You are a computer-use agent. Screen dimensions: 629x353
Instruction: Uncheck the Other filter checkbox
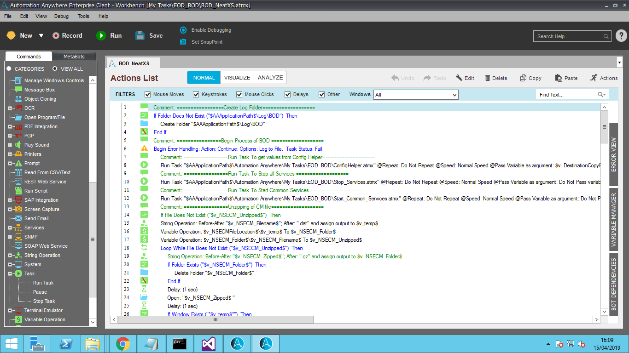pyautogui.click(x=322, y=95)
